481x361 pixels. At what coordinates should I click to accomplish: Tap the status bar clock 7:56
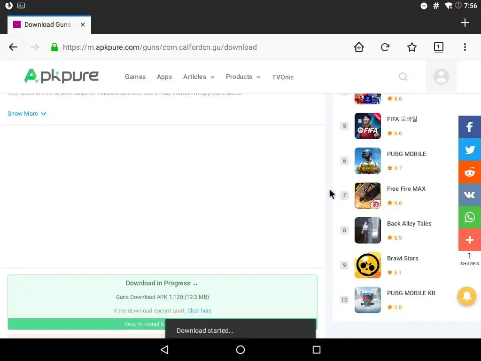470,6
